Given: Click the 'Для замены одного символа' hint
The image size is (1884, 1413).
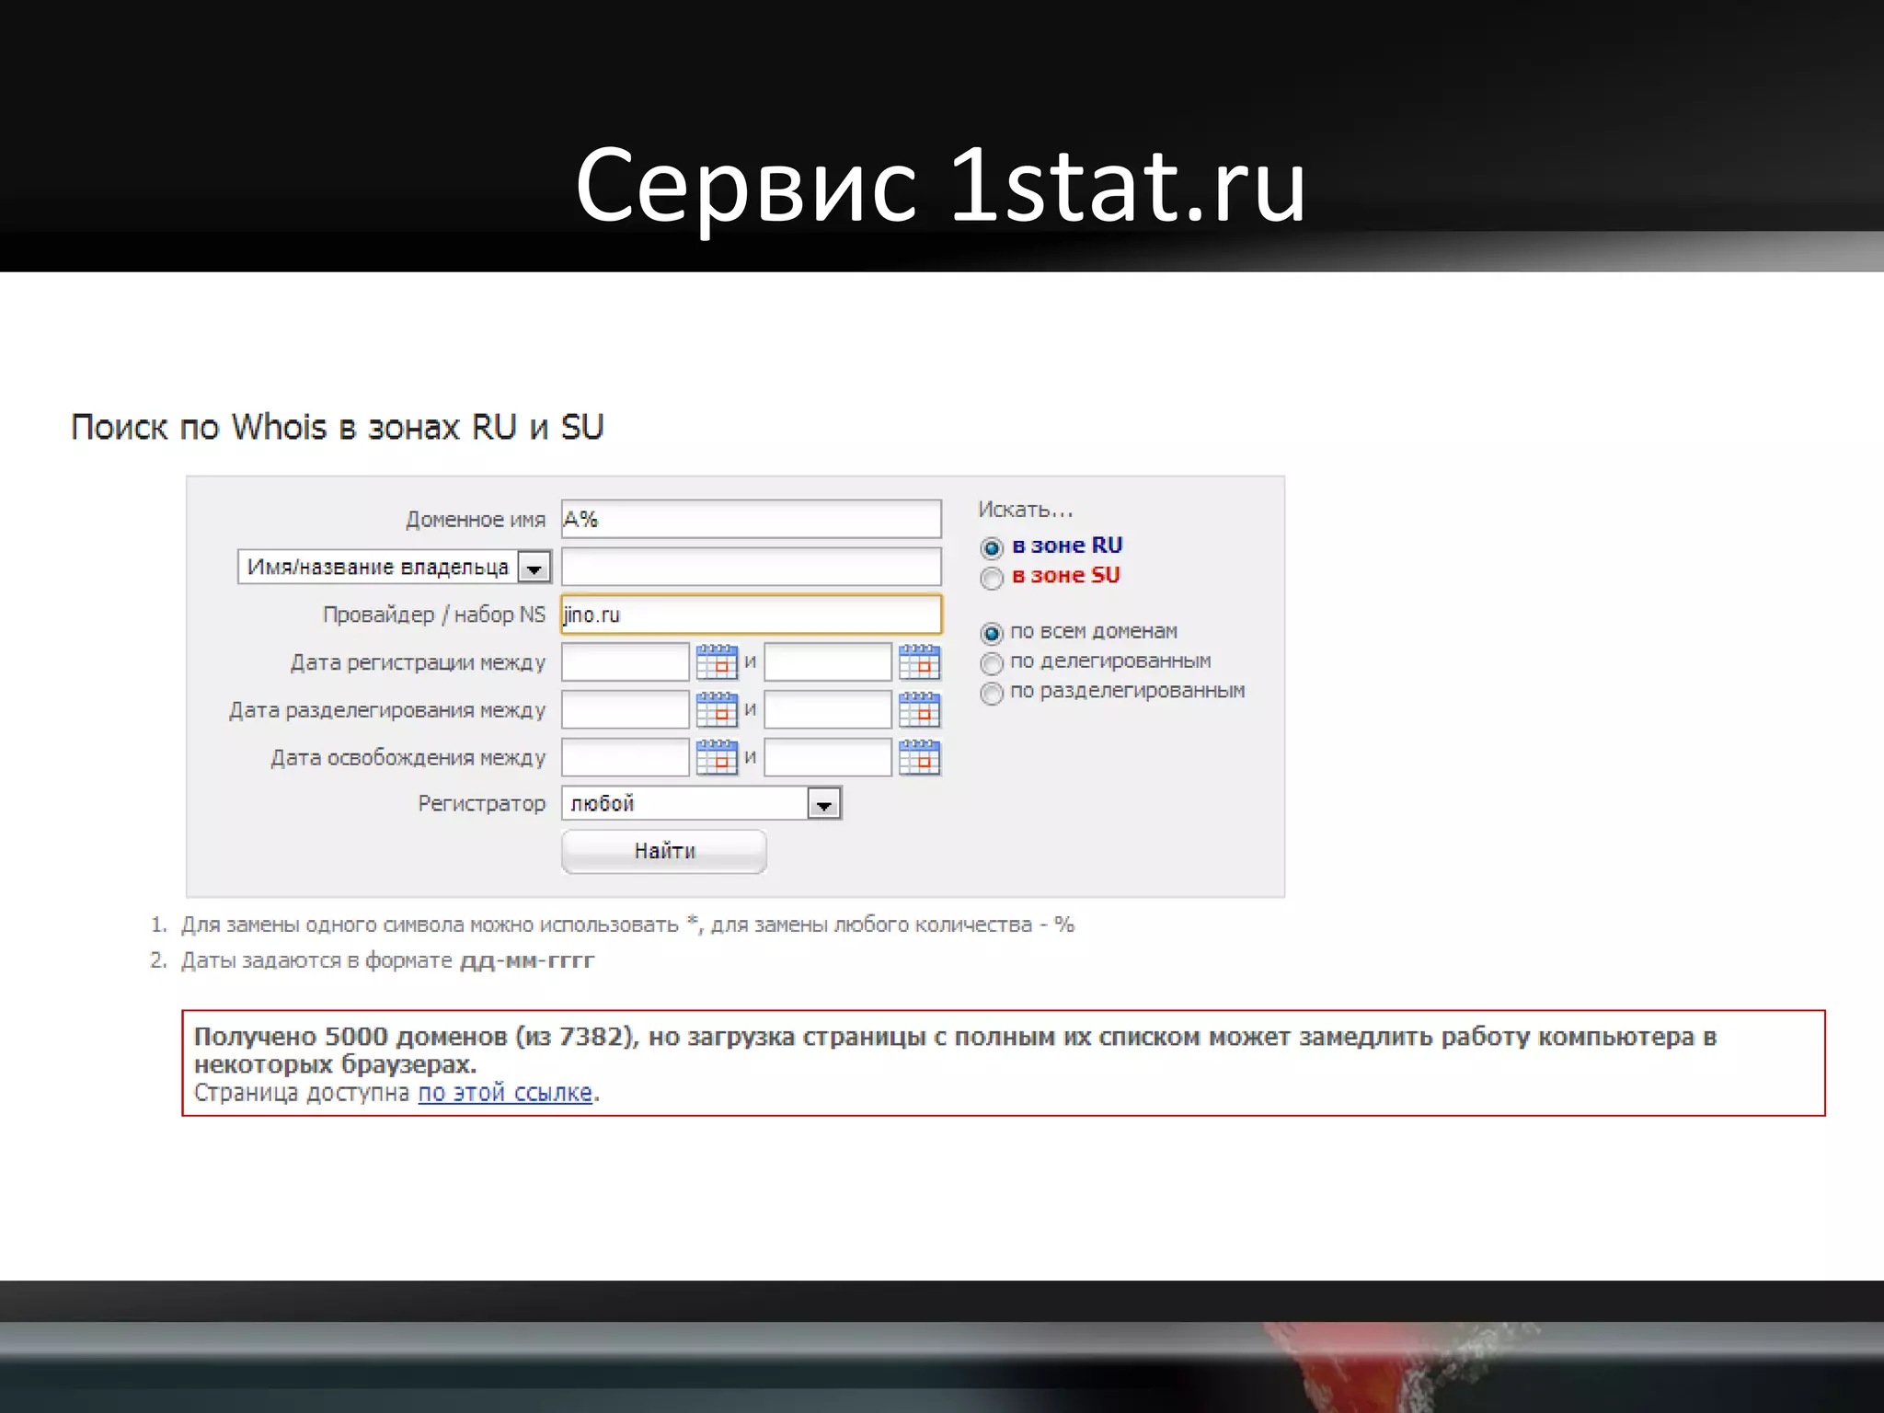Looking at the screenshot, I should (627, 925).
